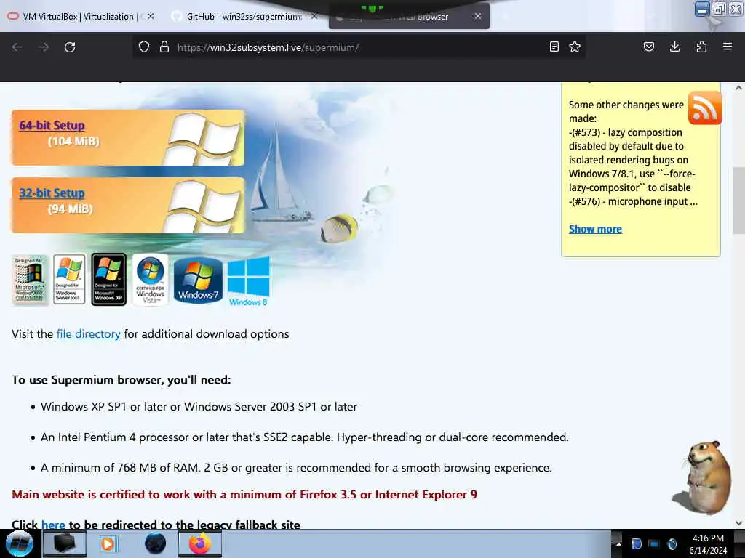This screenshot has height=558, width=745.
Task: Download the 32-bit Setup
Action: coord(52,193)
